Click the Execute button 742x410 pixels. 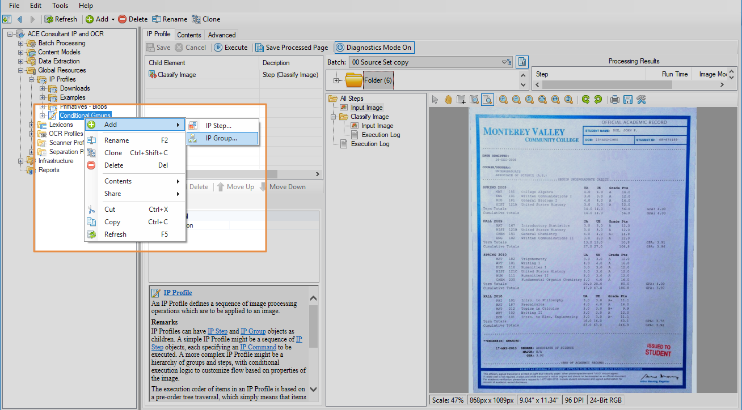(x=230, y=48)
